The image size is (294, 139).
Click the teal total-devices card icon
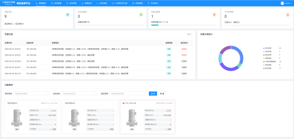(x=68, y=15)
